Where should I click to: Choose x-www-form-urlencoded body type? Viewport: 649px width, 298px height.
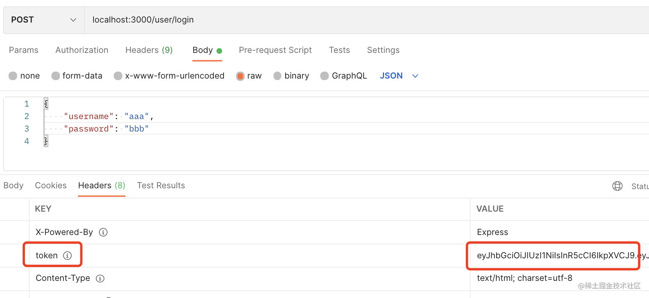(x=118, y=76)
